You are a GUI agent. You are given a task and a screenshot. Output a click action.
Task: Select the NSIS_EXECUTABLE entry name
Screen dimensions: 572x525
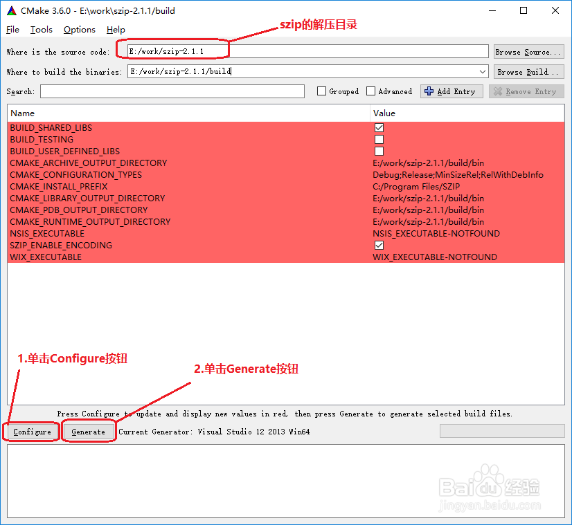coord(47,234)
